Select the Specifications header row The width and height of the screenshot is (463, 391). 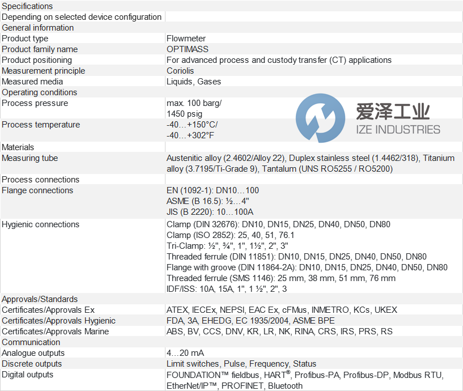27,6
